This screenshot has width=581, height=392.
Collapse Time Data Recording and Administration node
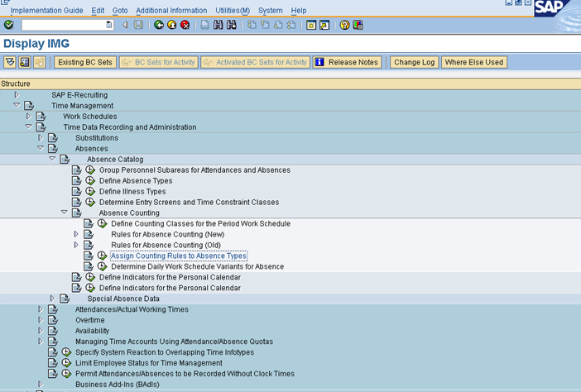(28, 127)
